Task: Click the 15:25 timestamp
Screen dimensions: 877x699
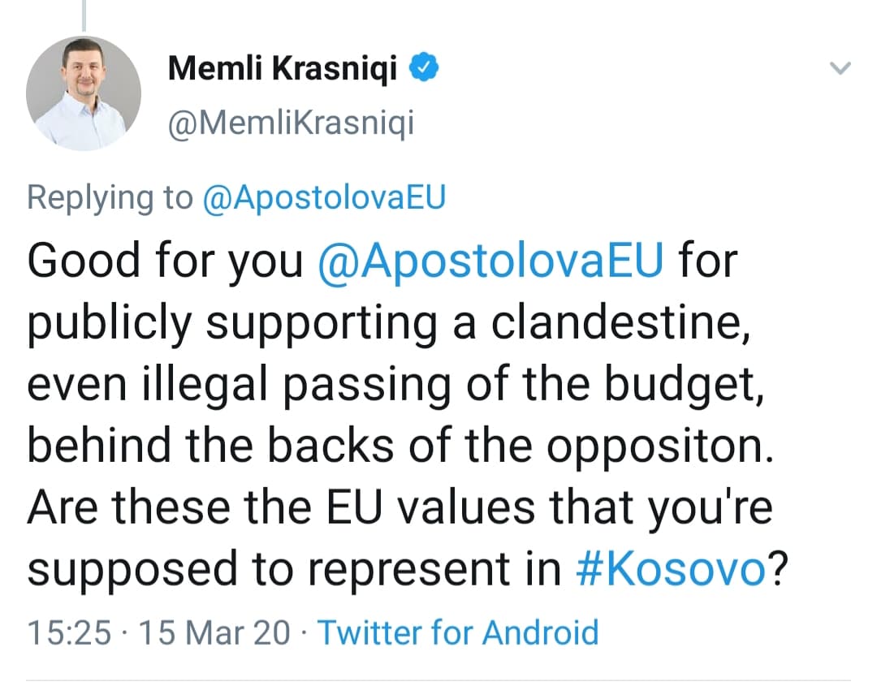Action: (69, 632)
